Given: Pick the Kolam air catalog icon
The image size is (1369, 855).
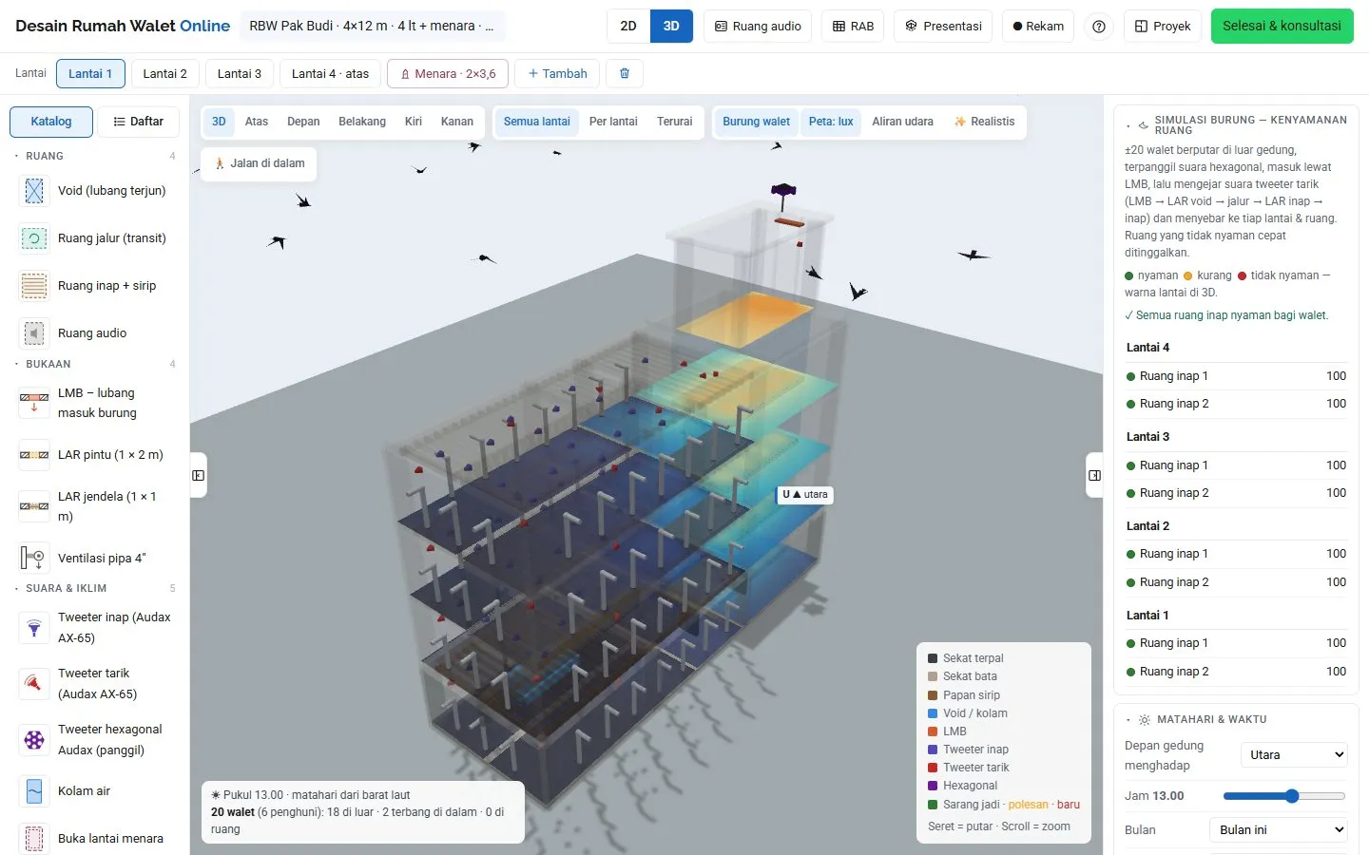Looking at the screenshot, I should (34, 791).
